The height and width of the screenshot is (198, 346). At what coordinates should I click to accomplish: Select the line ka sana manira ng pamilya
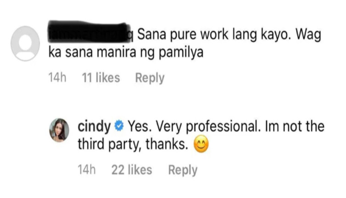pos(126,53)
